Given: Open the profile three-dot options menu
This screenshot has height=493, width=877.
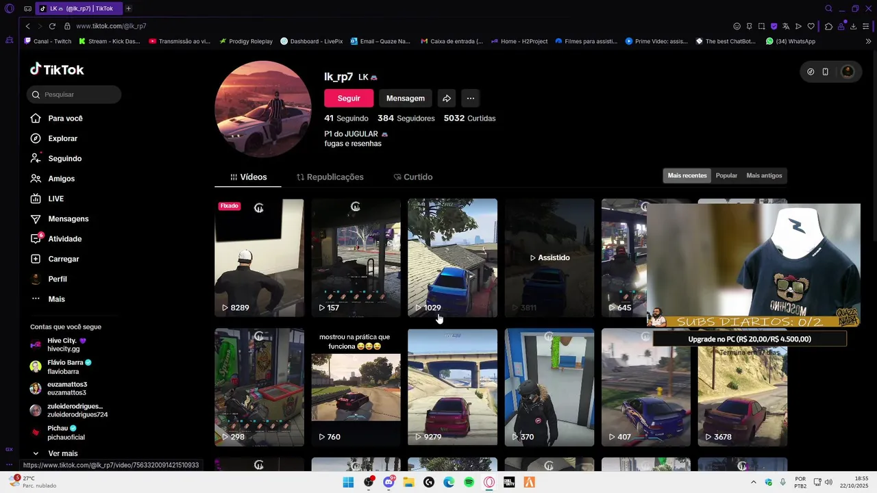Looking at the screenshot, I should [470, 99].
